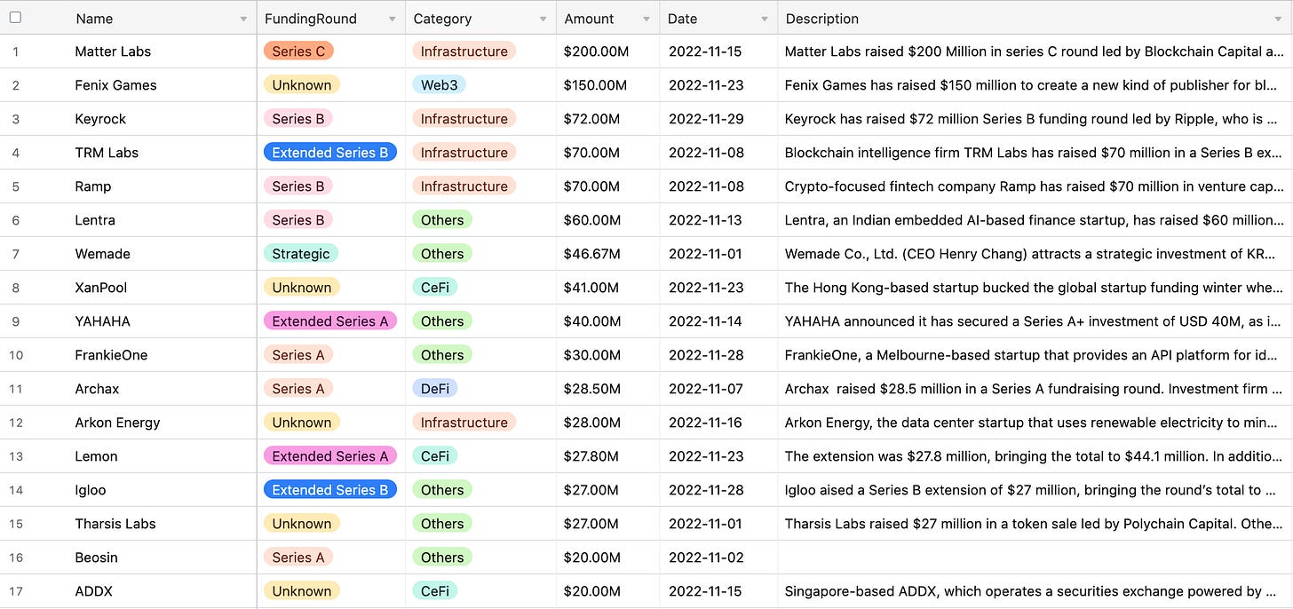1293x609 pixels.
Task: Click the $28.50M amount cell
Action: [608, 389]
